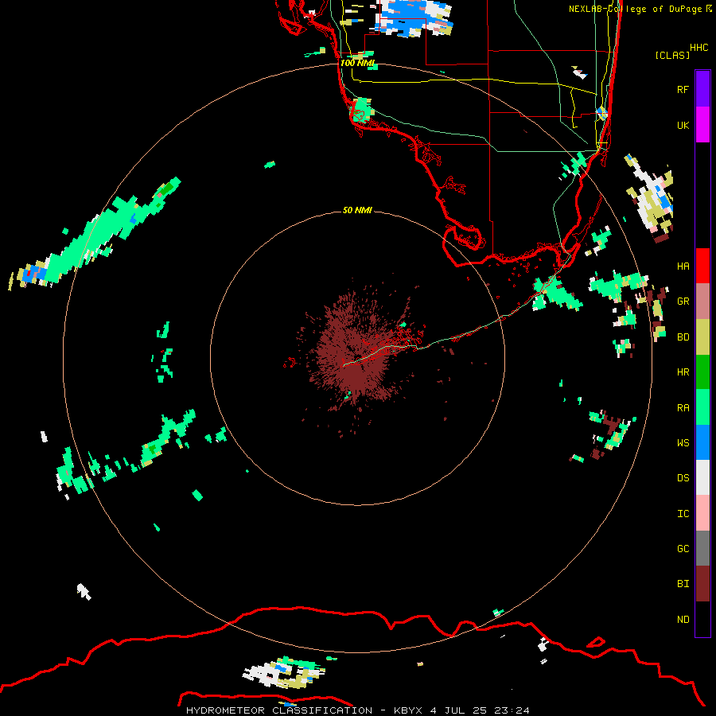Click the 'BI' legend label
The width and height of the screenshot is (716, 716).
683,584
